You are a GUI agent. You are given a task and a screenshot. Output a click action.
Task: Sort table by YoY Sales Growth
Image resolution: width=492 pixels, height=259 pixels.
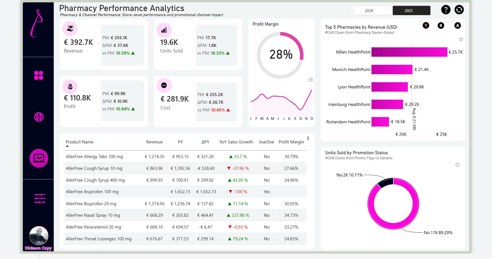(x=236, y=142)
